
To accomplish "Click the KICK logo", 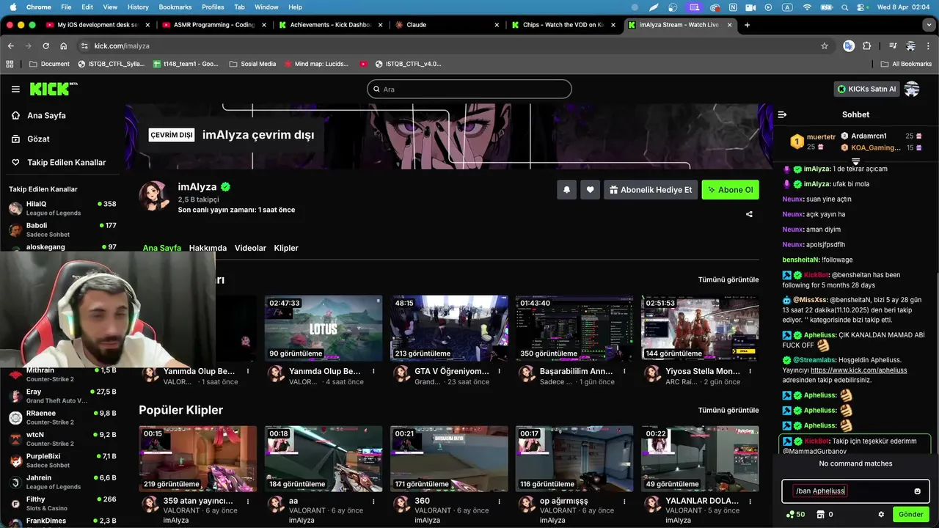I will coord(54,89).
